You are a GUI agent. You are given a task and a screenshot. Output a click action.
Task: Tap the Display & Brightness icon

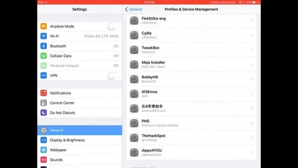43,140
